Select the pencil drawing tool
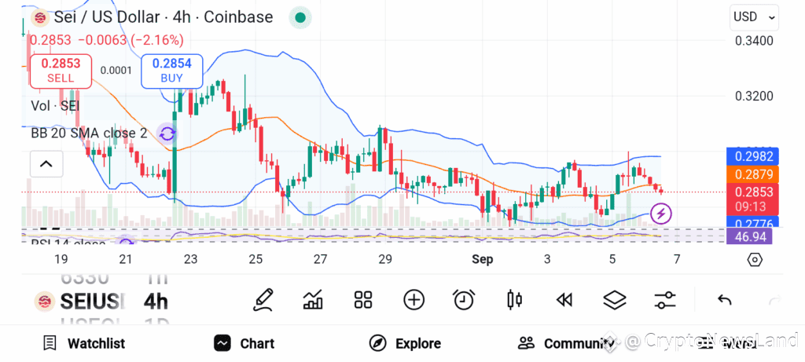The image size is (805, 362). click(263, 299)
